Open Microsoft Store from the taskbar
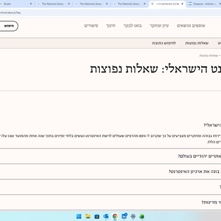Screen dimensions: 221x221 coord(97,217)
